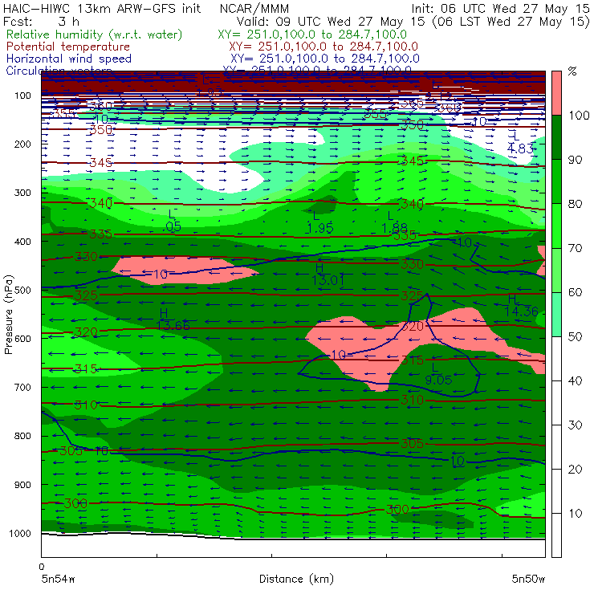Click the '5n54w' start coordinate label
Viewport: 594px width, 594px height.
[x=59, y=580]
